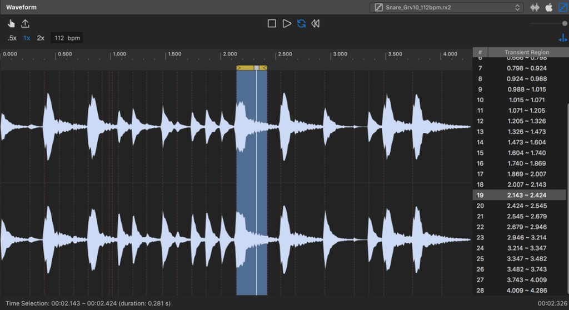Click the 00:02.326 playhead time readout
Viewport: 569px width, 310px height.
click(x=552, y=303)
